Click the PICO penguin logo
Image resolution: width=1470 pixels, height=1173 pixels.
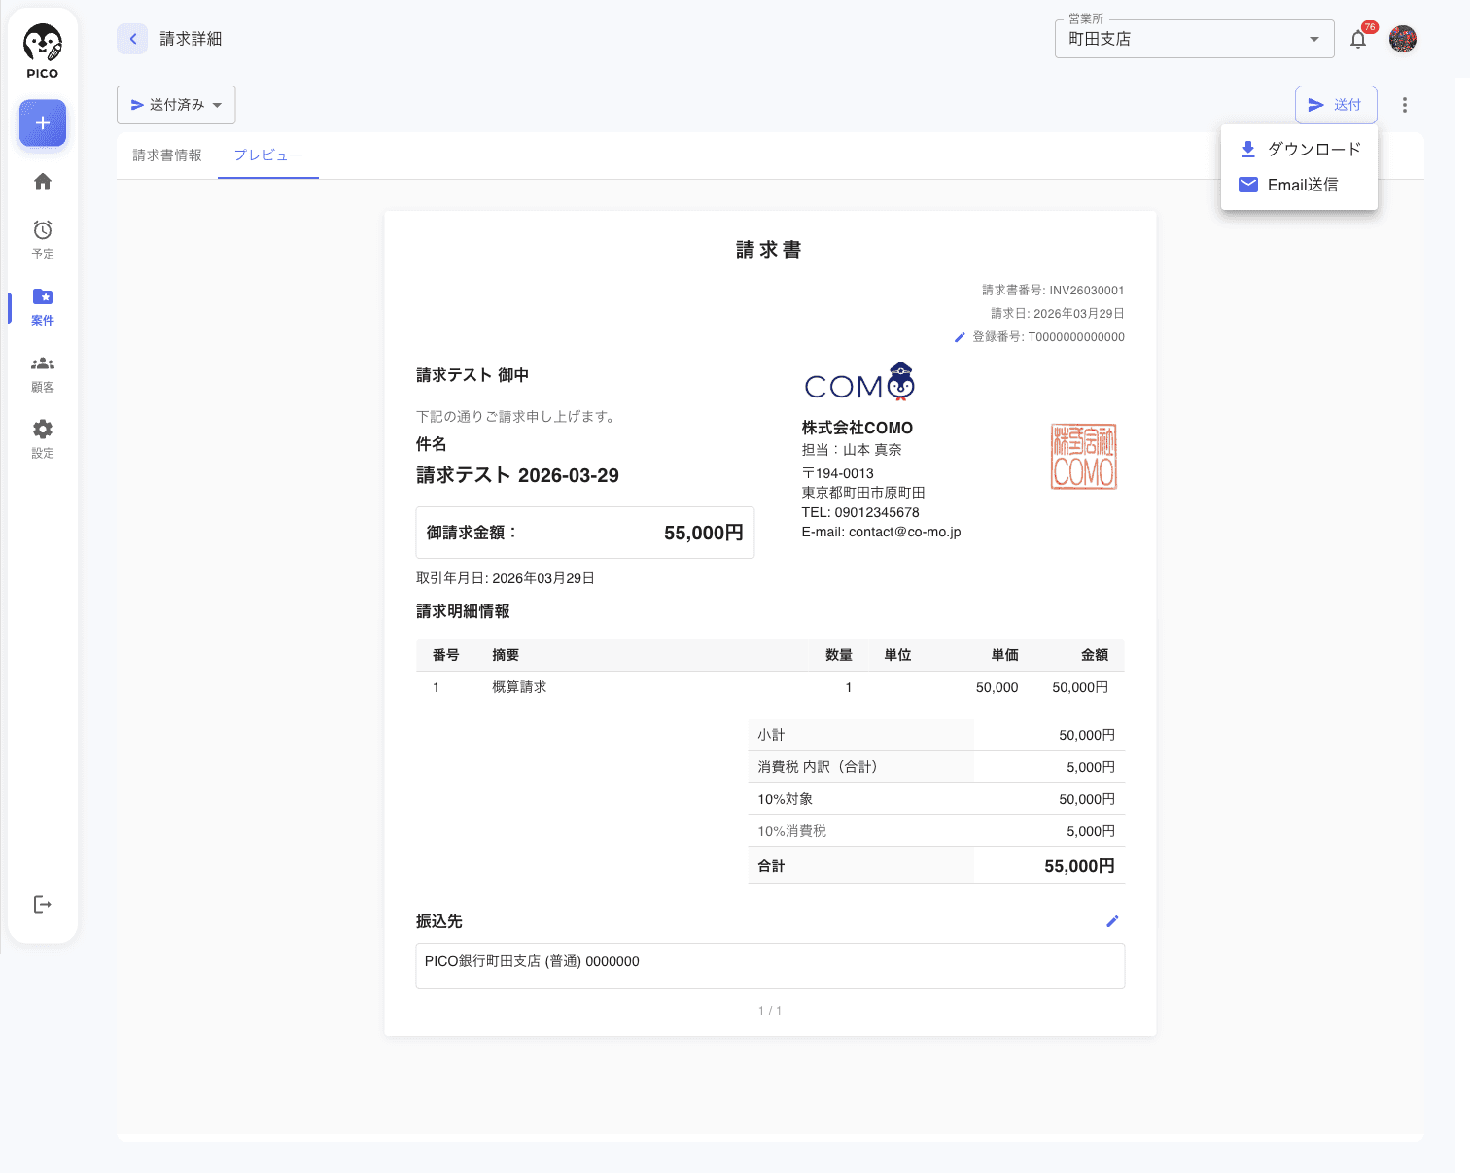point(43,52)
